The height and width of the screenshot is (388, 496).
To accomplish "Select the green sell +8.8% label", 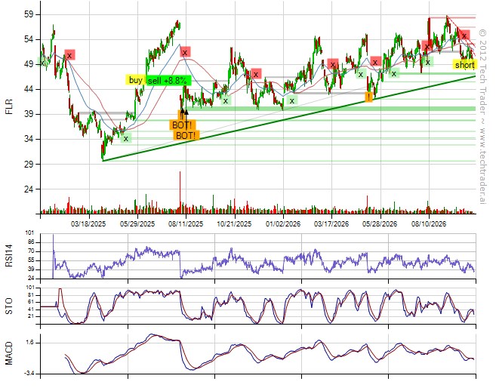I will tap(169, 81).
